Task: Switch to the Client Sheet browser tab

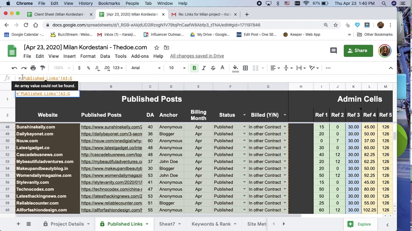Action: (60, 14)
